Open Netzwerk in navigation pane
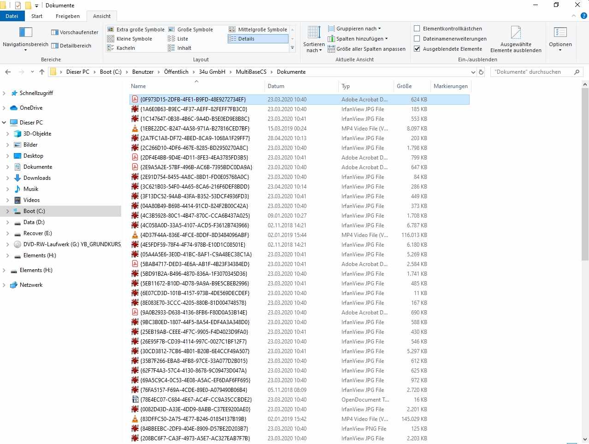Image resolution: width=589 pixels, height=444 pixels. (31, 285)
